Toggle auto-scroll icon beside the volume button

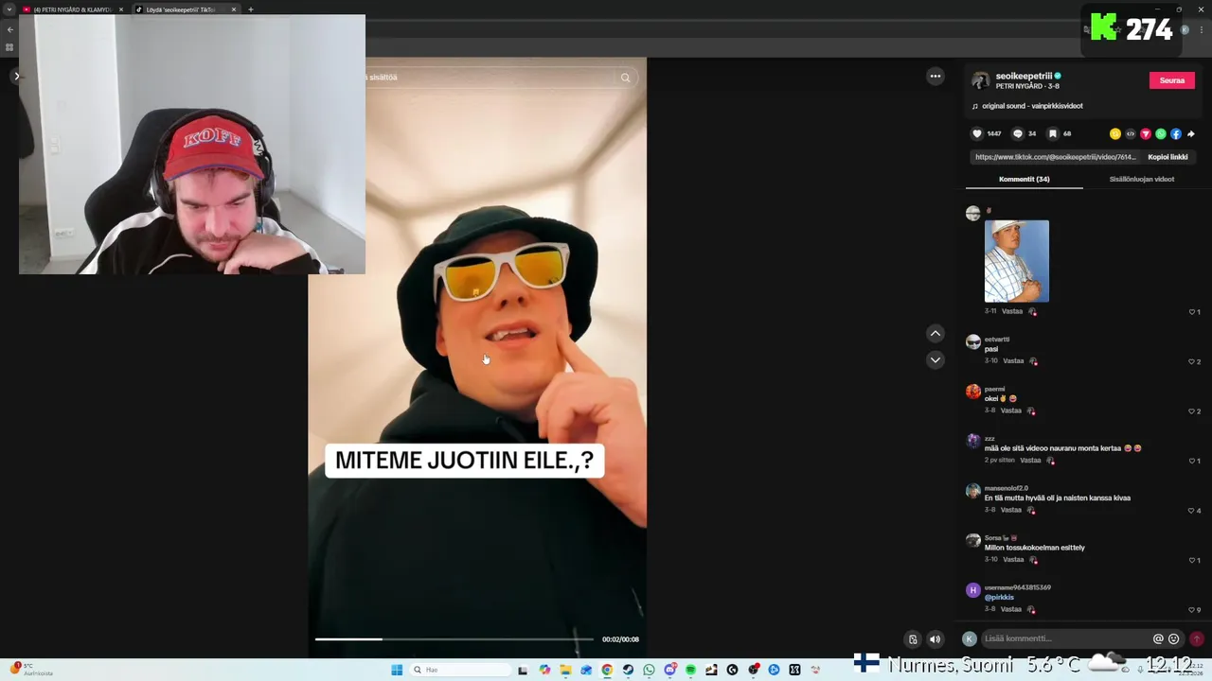click(x=913, y=639)
